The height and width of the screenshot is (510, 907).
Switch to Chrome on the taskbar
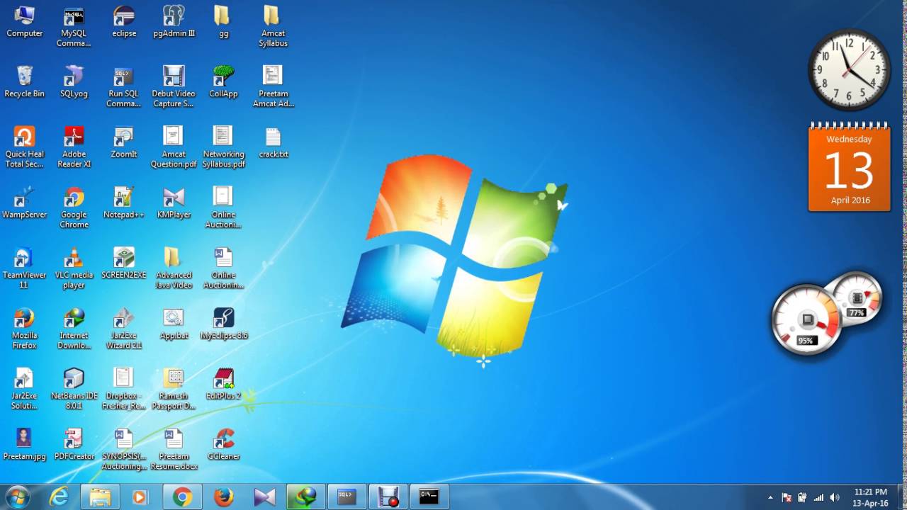tap(181, 497)
